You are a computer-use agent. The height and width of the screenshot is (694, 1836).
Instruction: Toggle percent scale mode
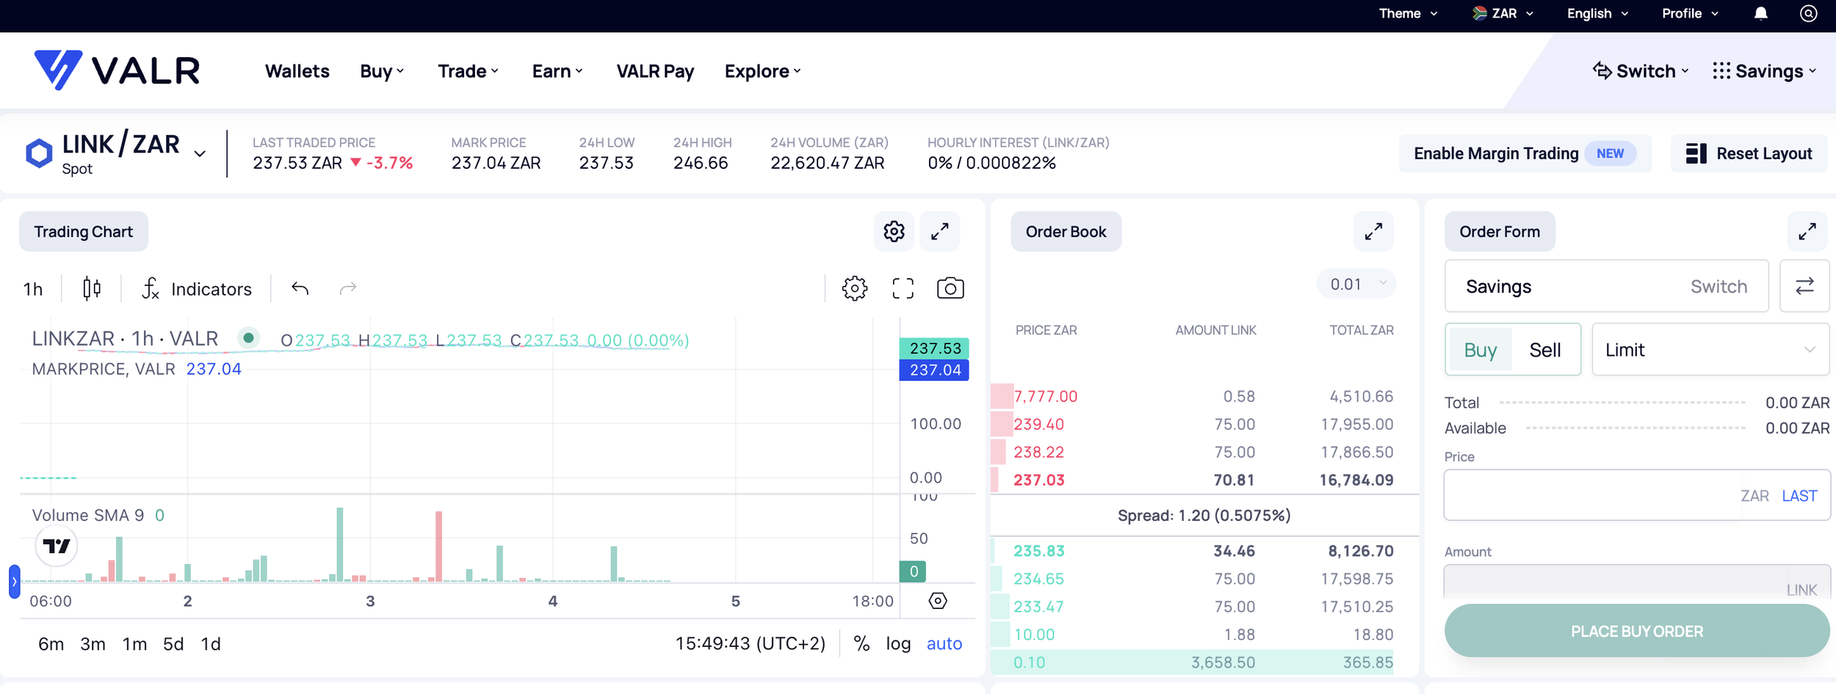[x=861, y=643]
